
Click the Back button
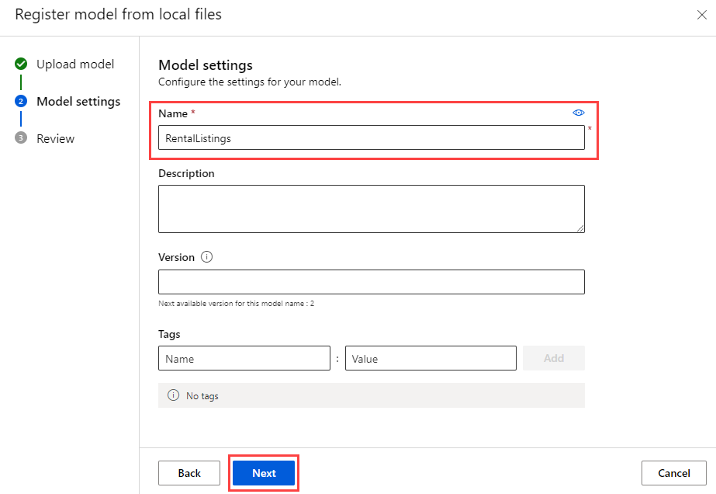pyautogui.click(x=189, y=472)
